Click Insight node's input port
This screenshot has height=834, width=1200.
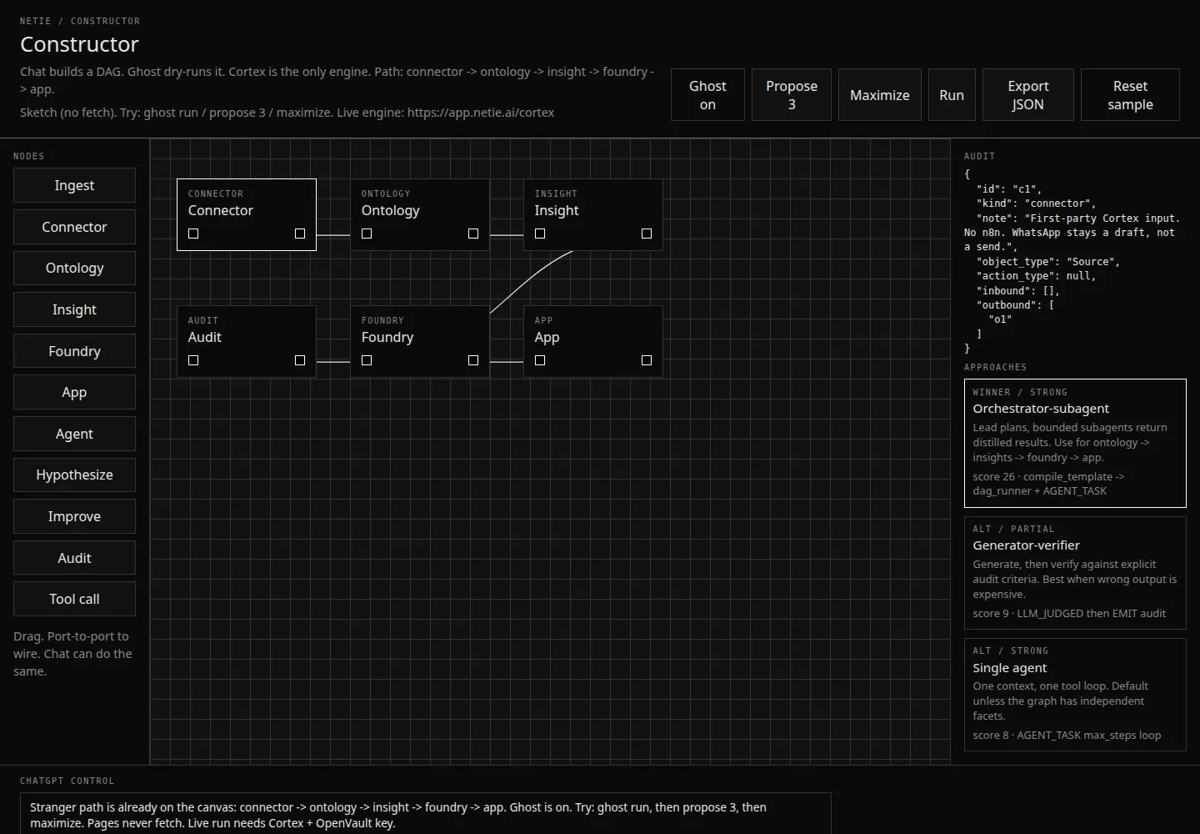(540, 234)
